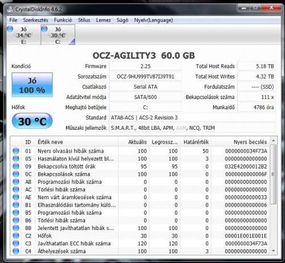Click the SMART list scrollbar down arrow
285x263 pixels.
[273, 251]
